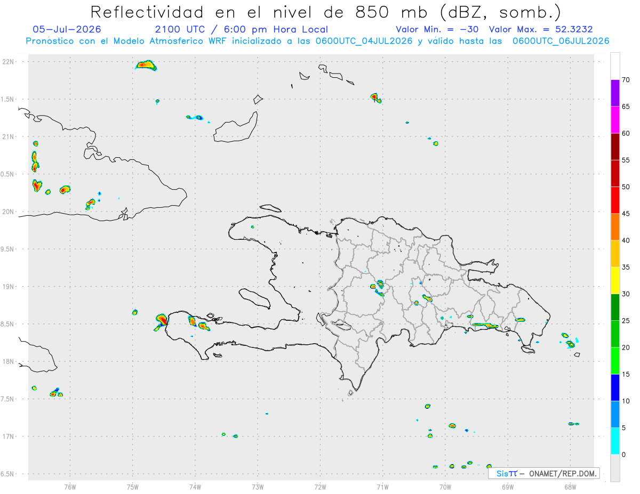Click the longitude label '72W'

[x=320, y=486]
